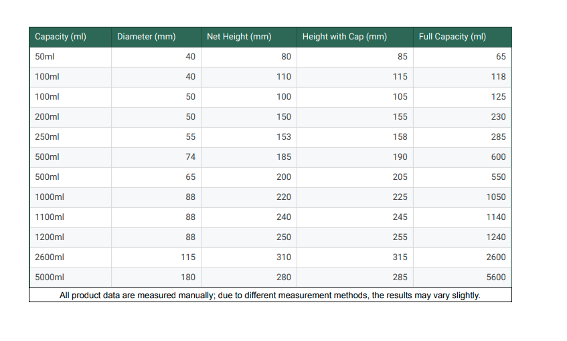Image resolution: width=567 pixels, height=341 pixels.
Task: Select the 5000ml capacity cell
Action: pos(50,277)
